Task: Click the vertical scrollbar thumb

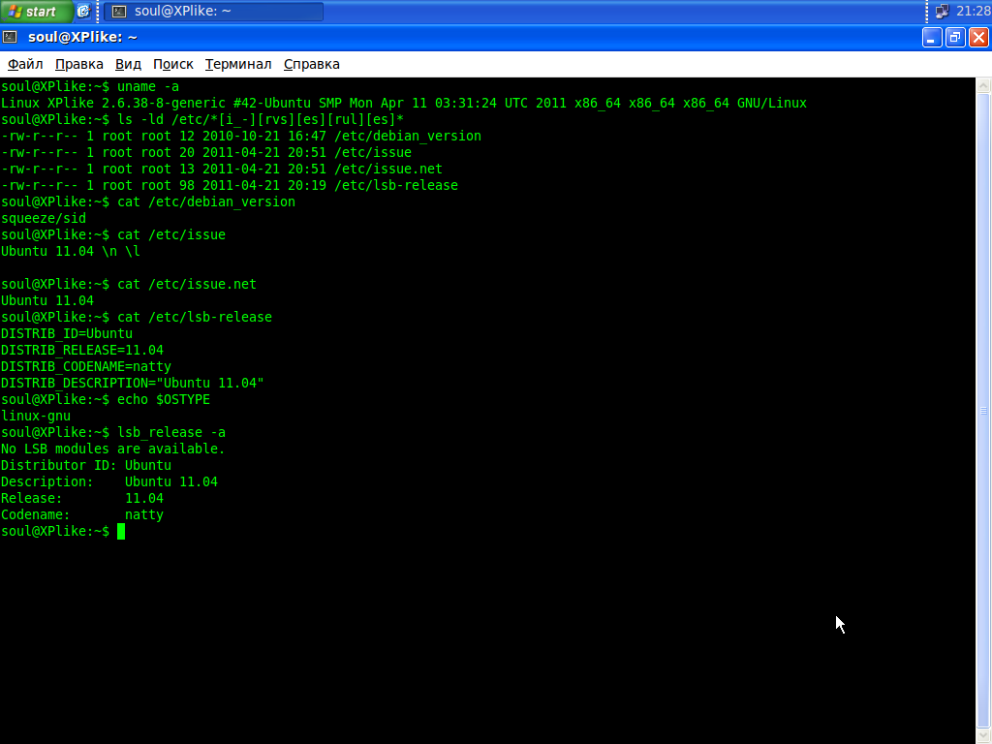Action: coord(983,410)
